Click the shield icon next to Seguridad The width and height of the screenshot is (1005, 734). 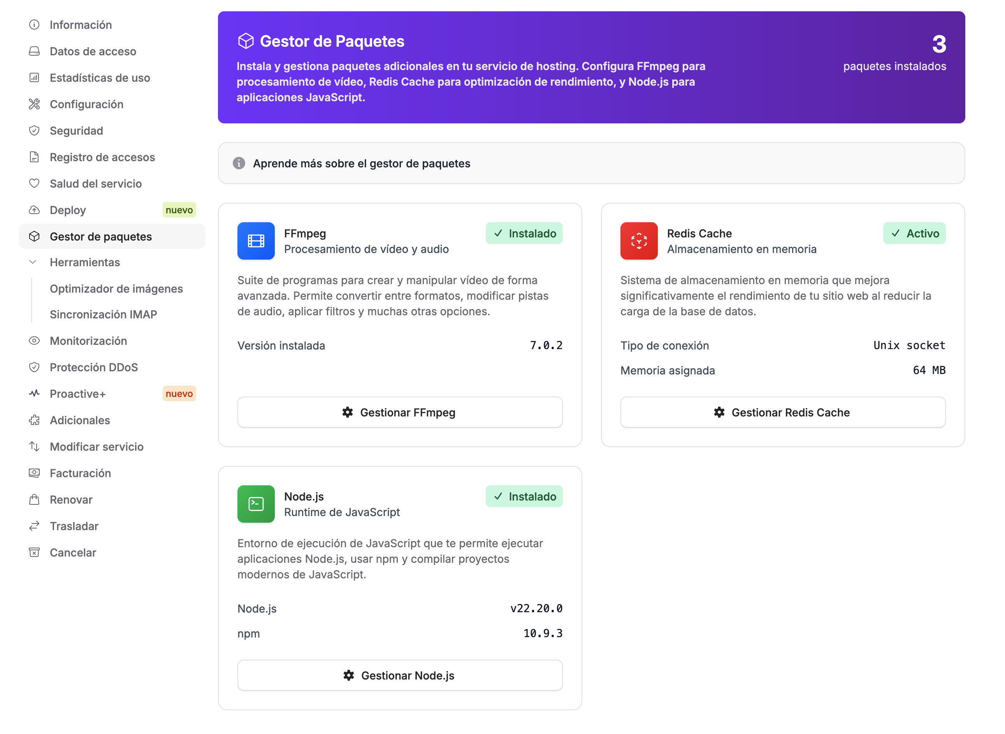coord(34,131)
